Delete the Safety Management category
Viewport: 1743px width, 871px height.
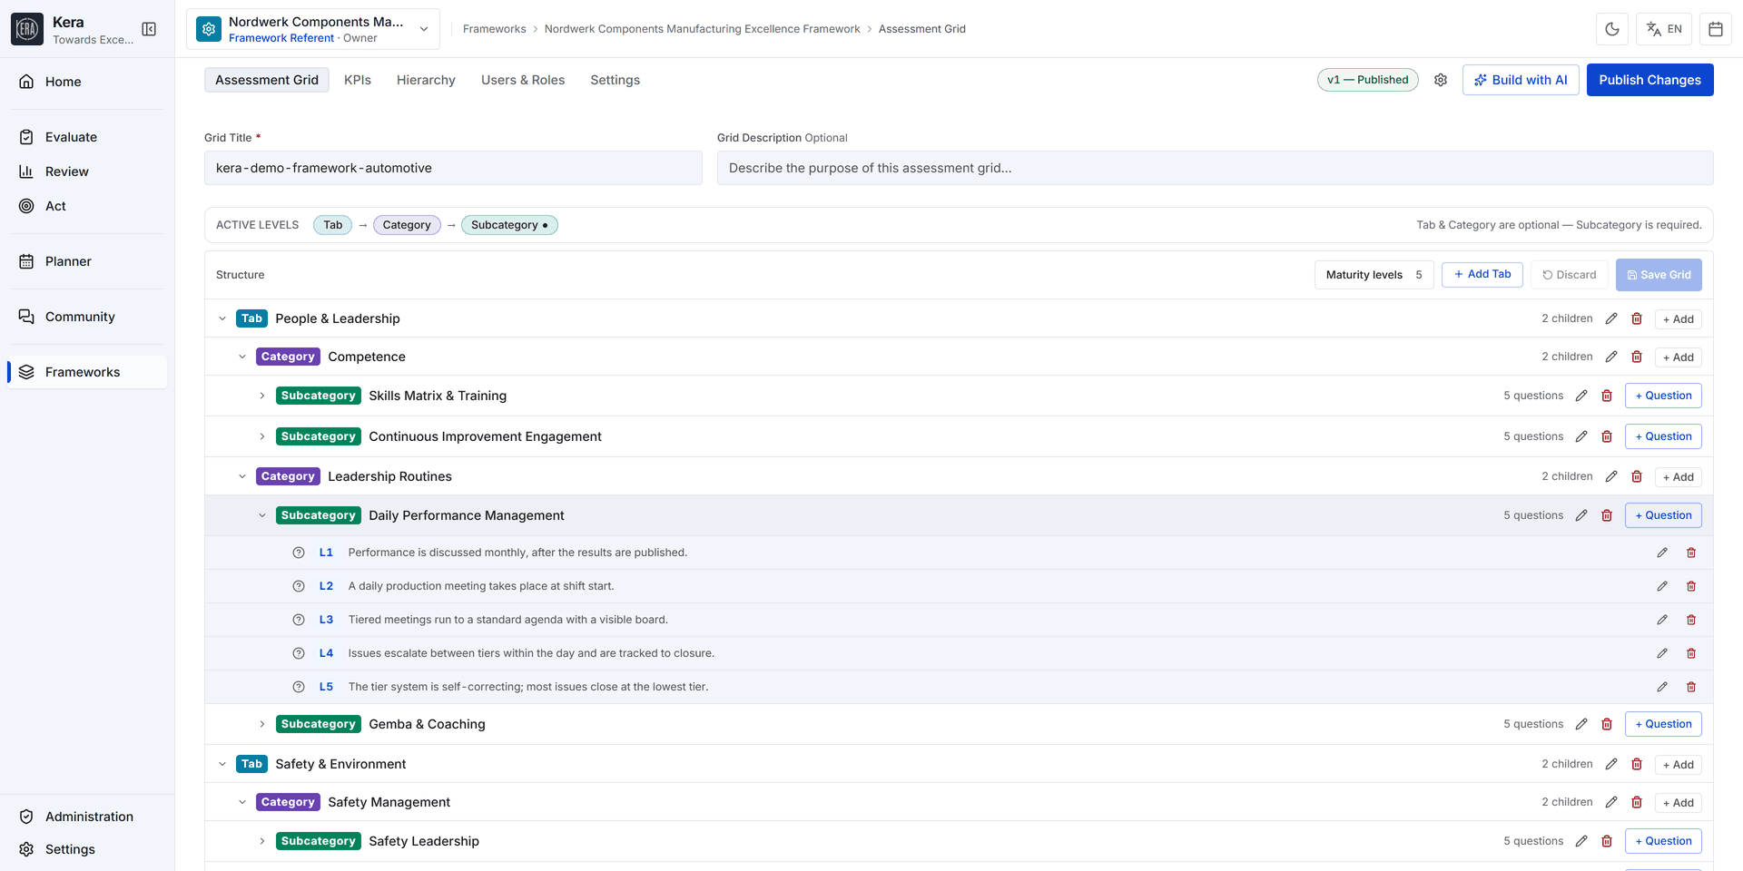pos(1637,802)
